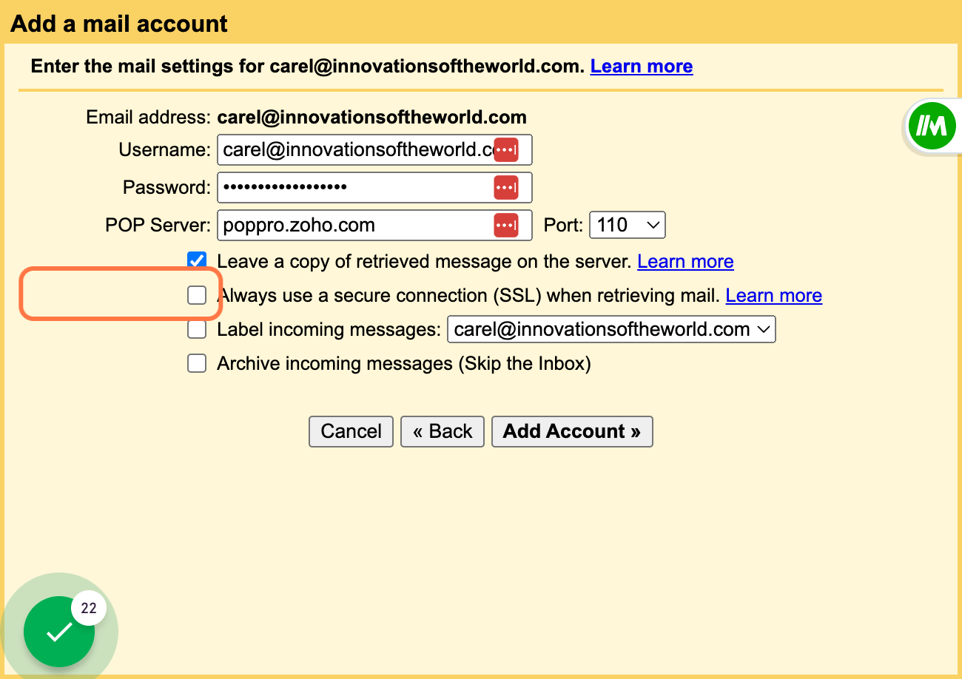The height and width of the screenshot is (679, 962).
Task: Click password manager icon in Username field
Action: coord(506,149)
